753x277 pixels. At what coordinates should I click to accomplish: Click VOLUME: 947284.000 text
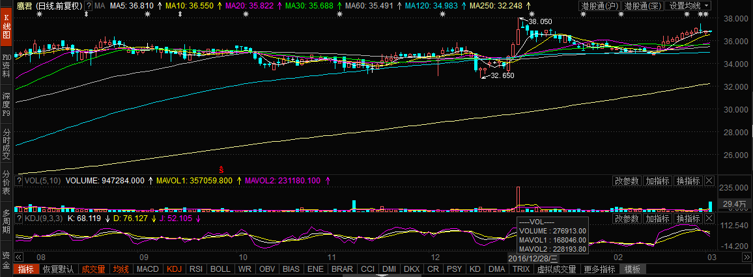tap(105, 181)
